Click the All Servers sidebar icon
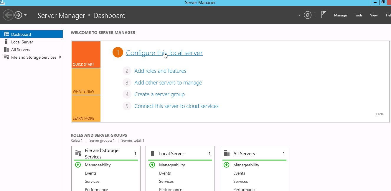Image resolution: width=391 pixels, height=191 pixels. pyautogui.click(x=6, y=50)
